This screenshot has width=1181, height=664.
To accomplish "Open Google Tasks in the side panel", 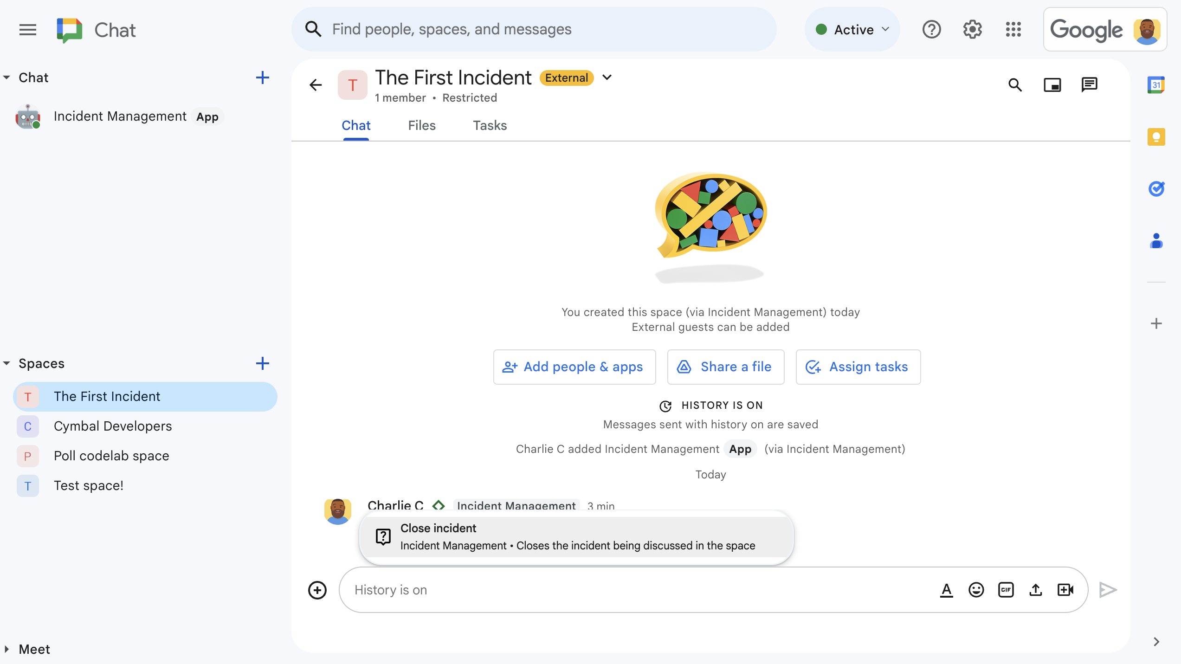I will tap(1156, 189).
